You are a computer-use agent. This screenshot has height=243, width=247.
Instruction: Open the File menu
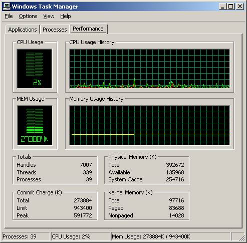[x=9, y=16]
